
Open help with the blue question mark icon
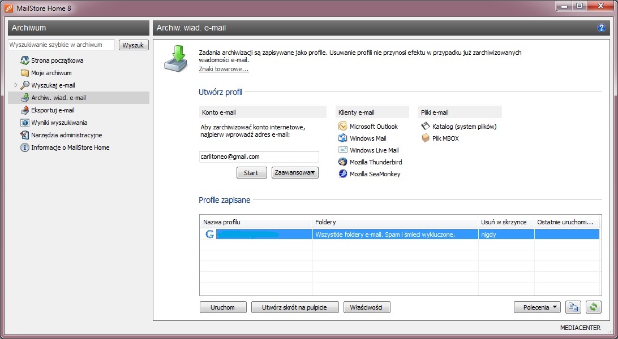601,28
